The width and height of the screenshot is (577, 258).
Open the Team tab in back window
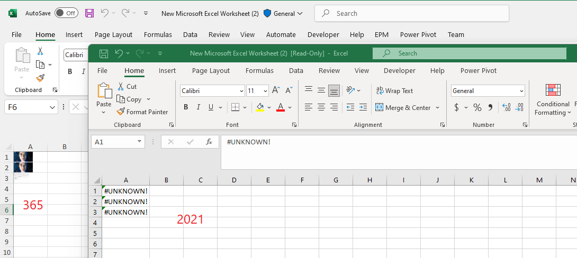pyautogui.click(x=456, y=34)
